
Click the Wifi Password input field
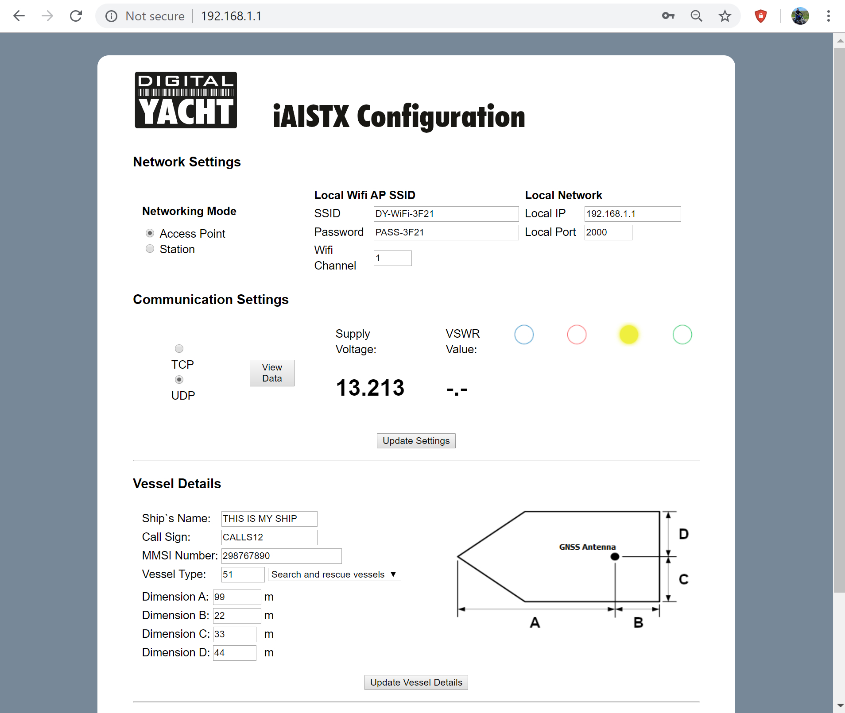click(446, 232)
